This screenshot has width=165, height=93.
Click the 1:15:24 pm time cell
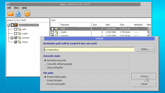coord(125,32)
